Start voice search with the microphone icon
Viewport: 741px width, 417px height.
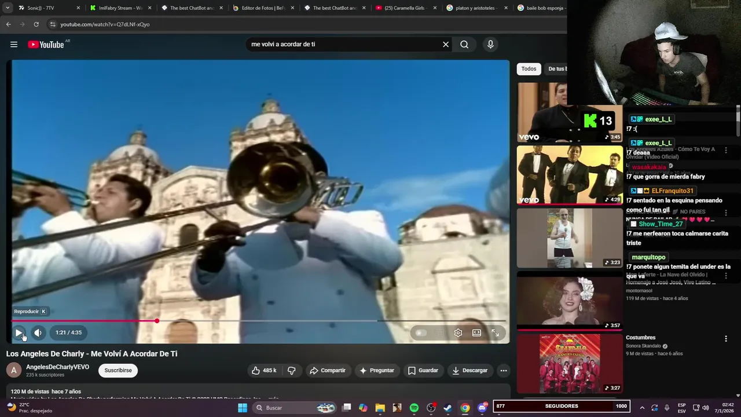coord(490,45)
